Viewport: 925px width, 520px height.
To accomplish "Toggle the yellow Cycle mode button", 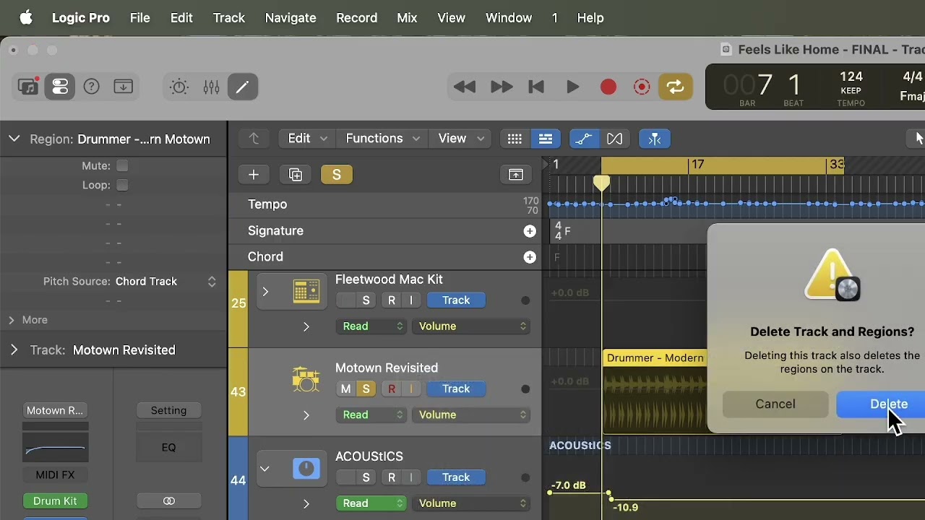I will pos(675,87).
